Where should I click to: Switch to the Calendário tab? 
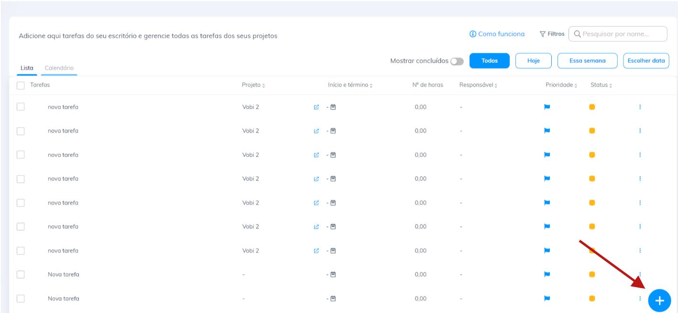(x=59, y=68)
